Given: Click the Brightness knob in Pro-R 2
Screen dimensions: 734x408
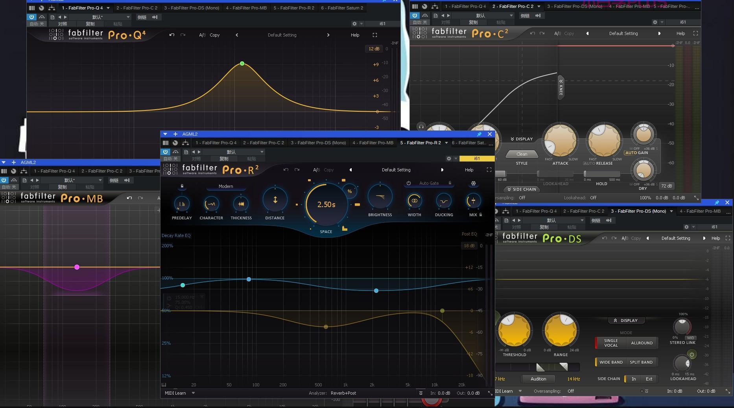Looking at the screenshot, I should click(380, 197).
